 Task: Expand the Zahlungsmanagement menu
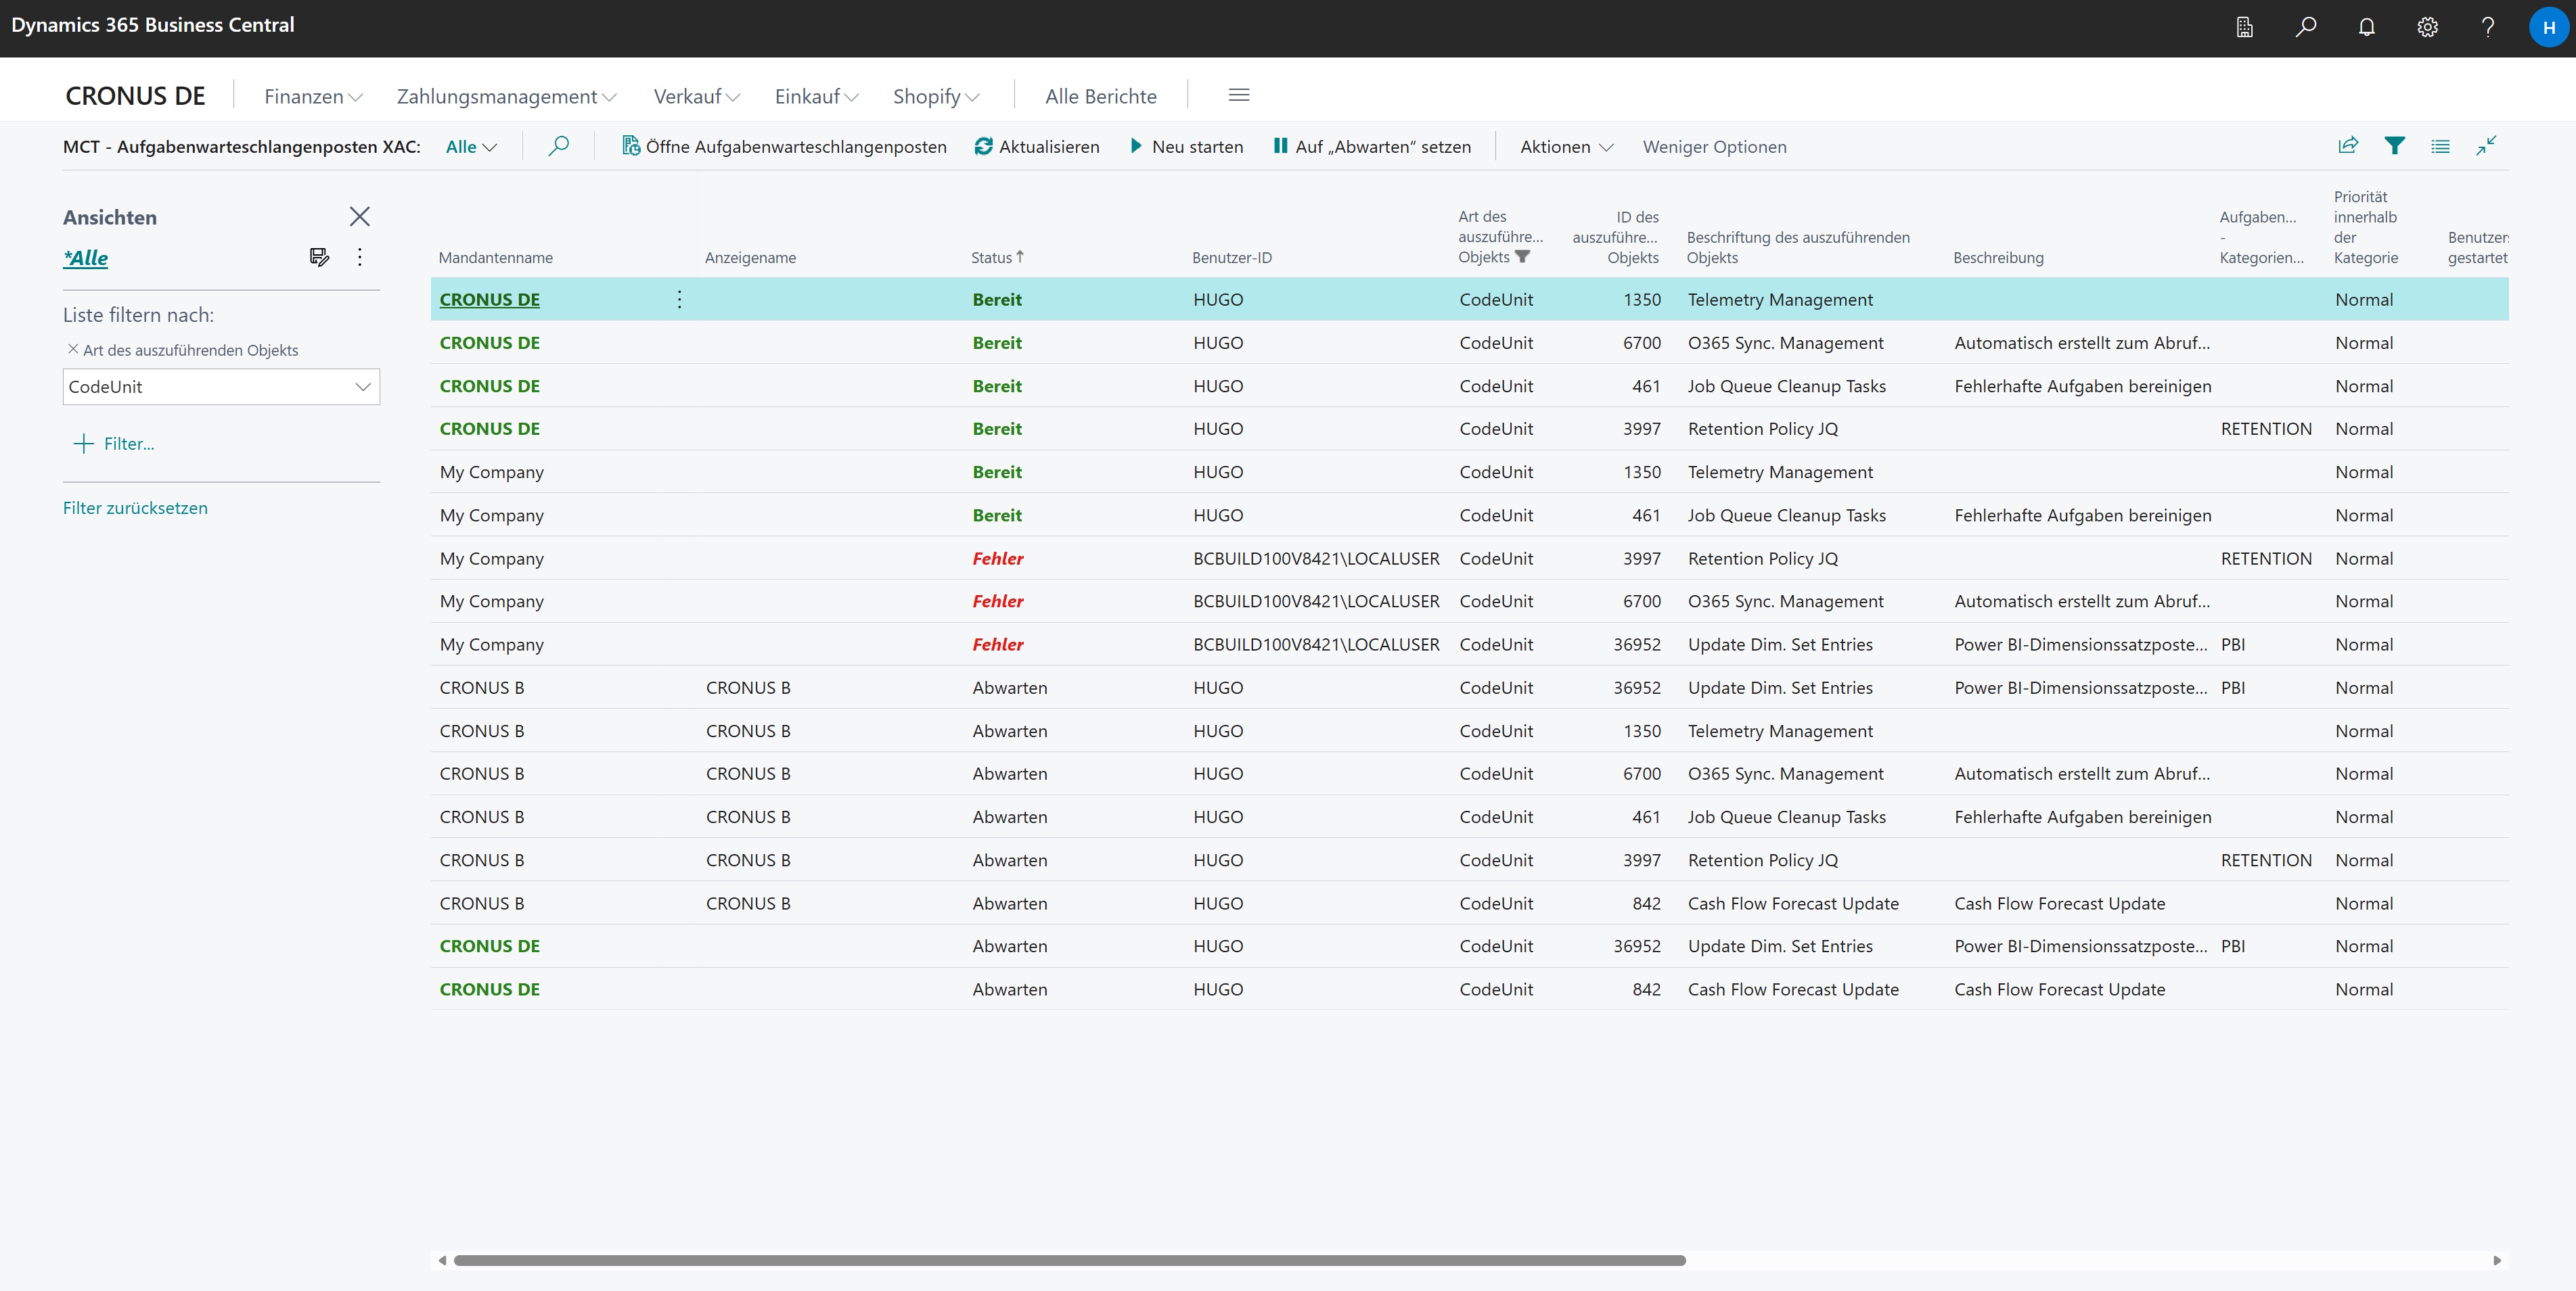[x=507, y=96]
